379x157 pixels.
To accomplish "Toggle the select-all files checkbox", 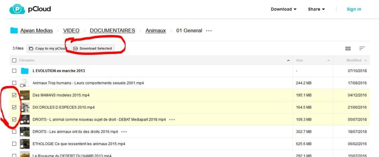I will coord(14,60).
